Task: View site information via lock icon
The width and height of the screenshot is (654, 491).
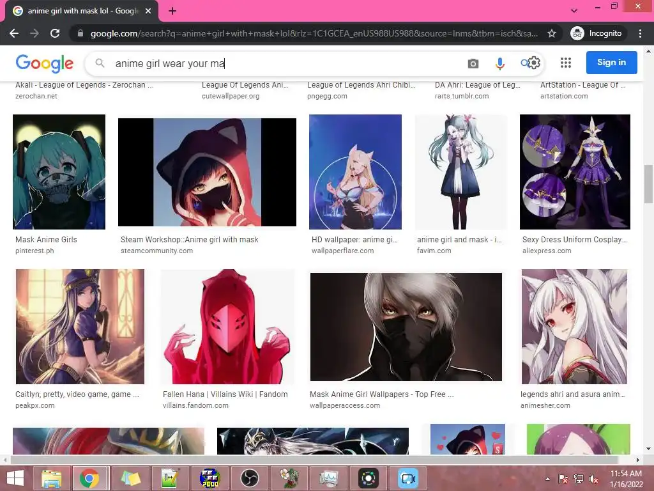Action: coord(80,33)
